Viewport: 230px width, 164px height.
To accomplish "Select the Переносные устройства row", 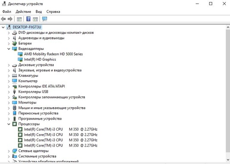I will [38, 113].
